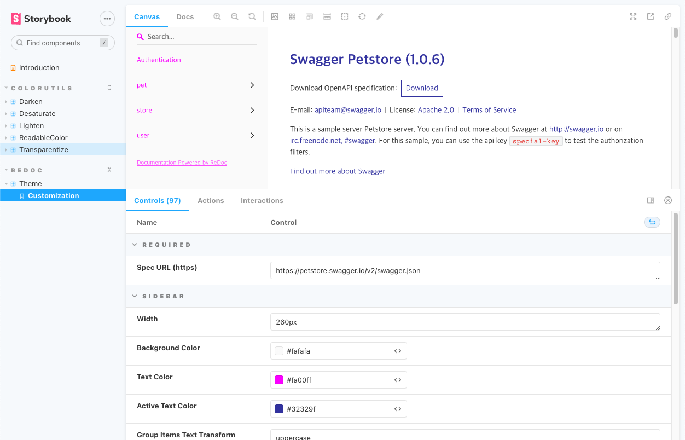This screenshot has width=685, height=440.
Task: Change the preview background
Action: click(275, 16)
